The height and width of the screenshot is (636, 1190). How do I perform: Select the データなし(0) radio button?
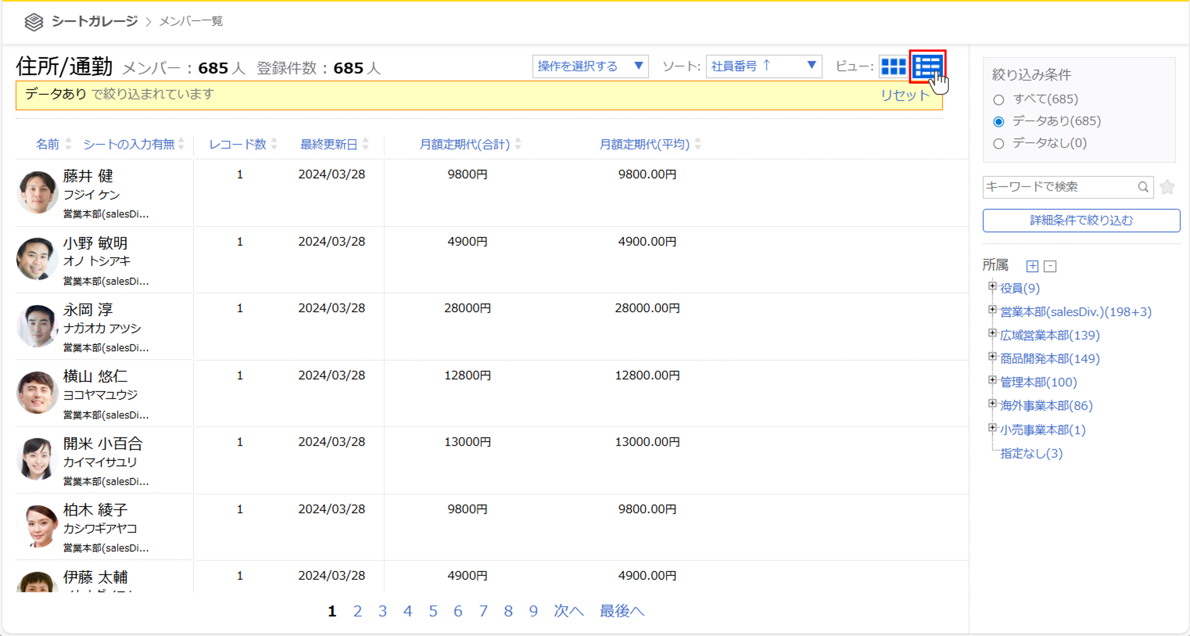point(998,144)
